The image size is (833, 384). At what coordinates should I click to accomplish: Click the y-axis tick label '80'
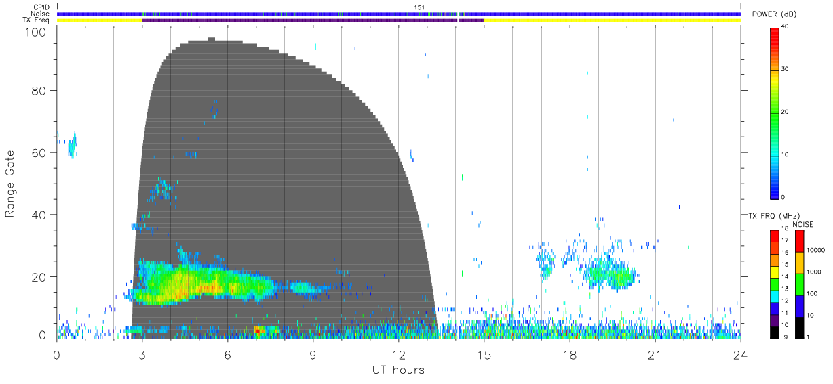39,91
